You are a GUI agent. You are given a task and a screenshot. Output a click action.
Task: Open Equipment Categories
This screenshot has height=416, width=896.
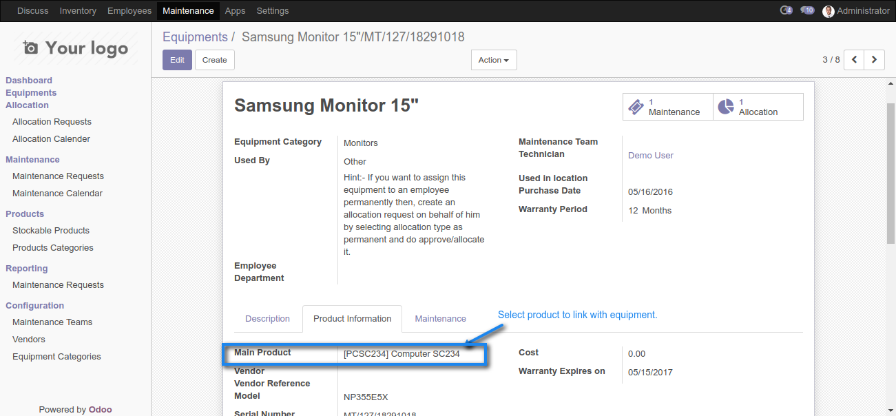[x=56, y=357]
